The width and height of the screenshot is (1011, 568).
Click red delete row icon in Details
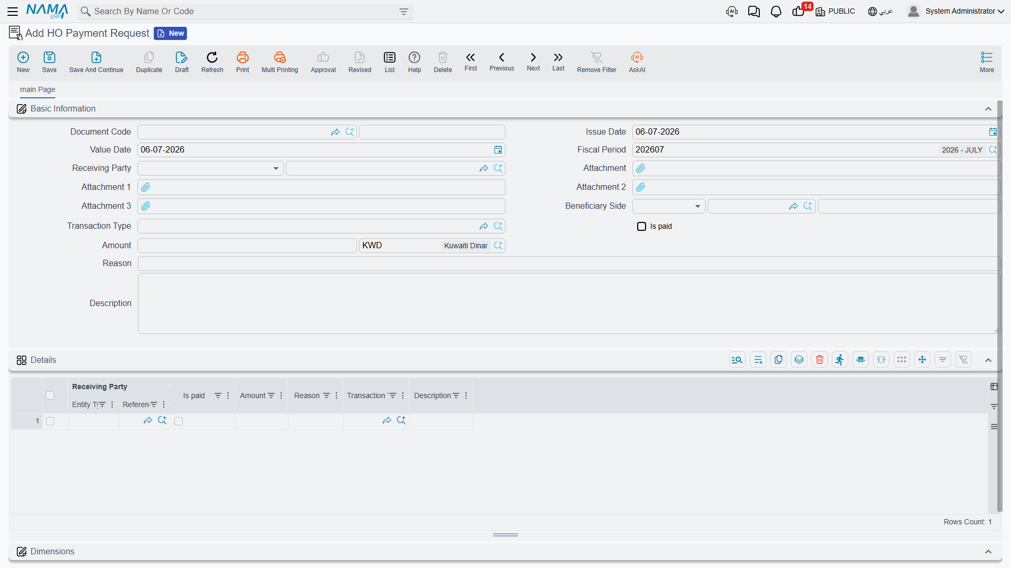819,360
